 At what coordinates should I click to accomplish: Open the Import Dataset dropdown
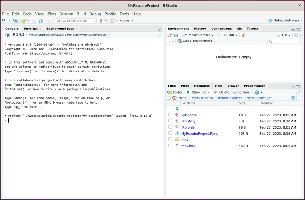pyautogui.click(x=198, y=35)
